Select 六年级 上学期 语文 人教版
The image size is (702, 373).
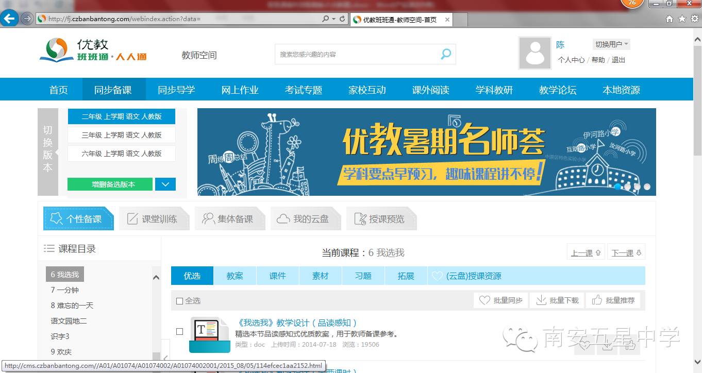[x=122, y=154]
